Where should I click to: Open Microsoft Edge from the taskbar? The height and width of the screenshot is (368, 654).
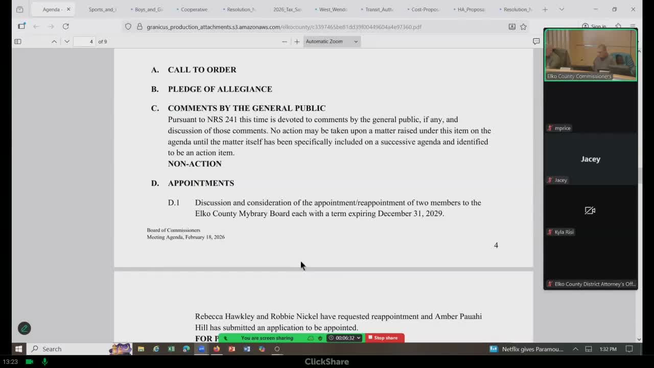point(186,349)
